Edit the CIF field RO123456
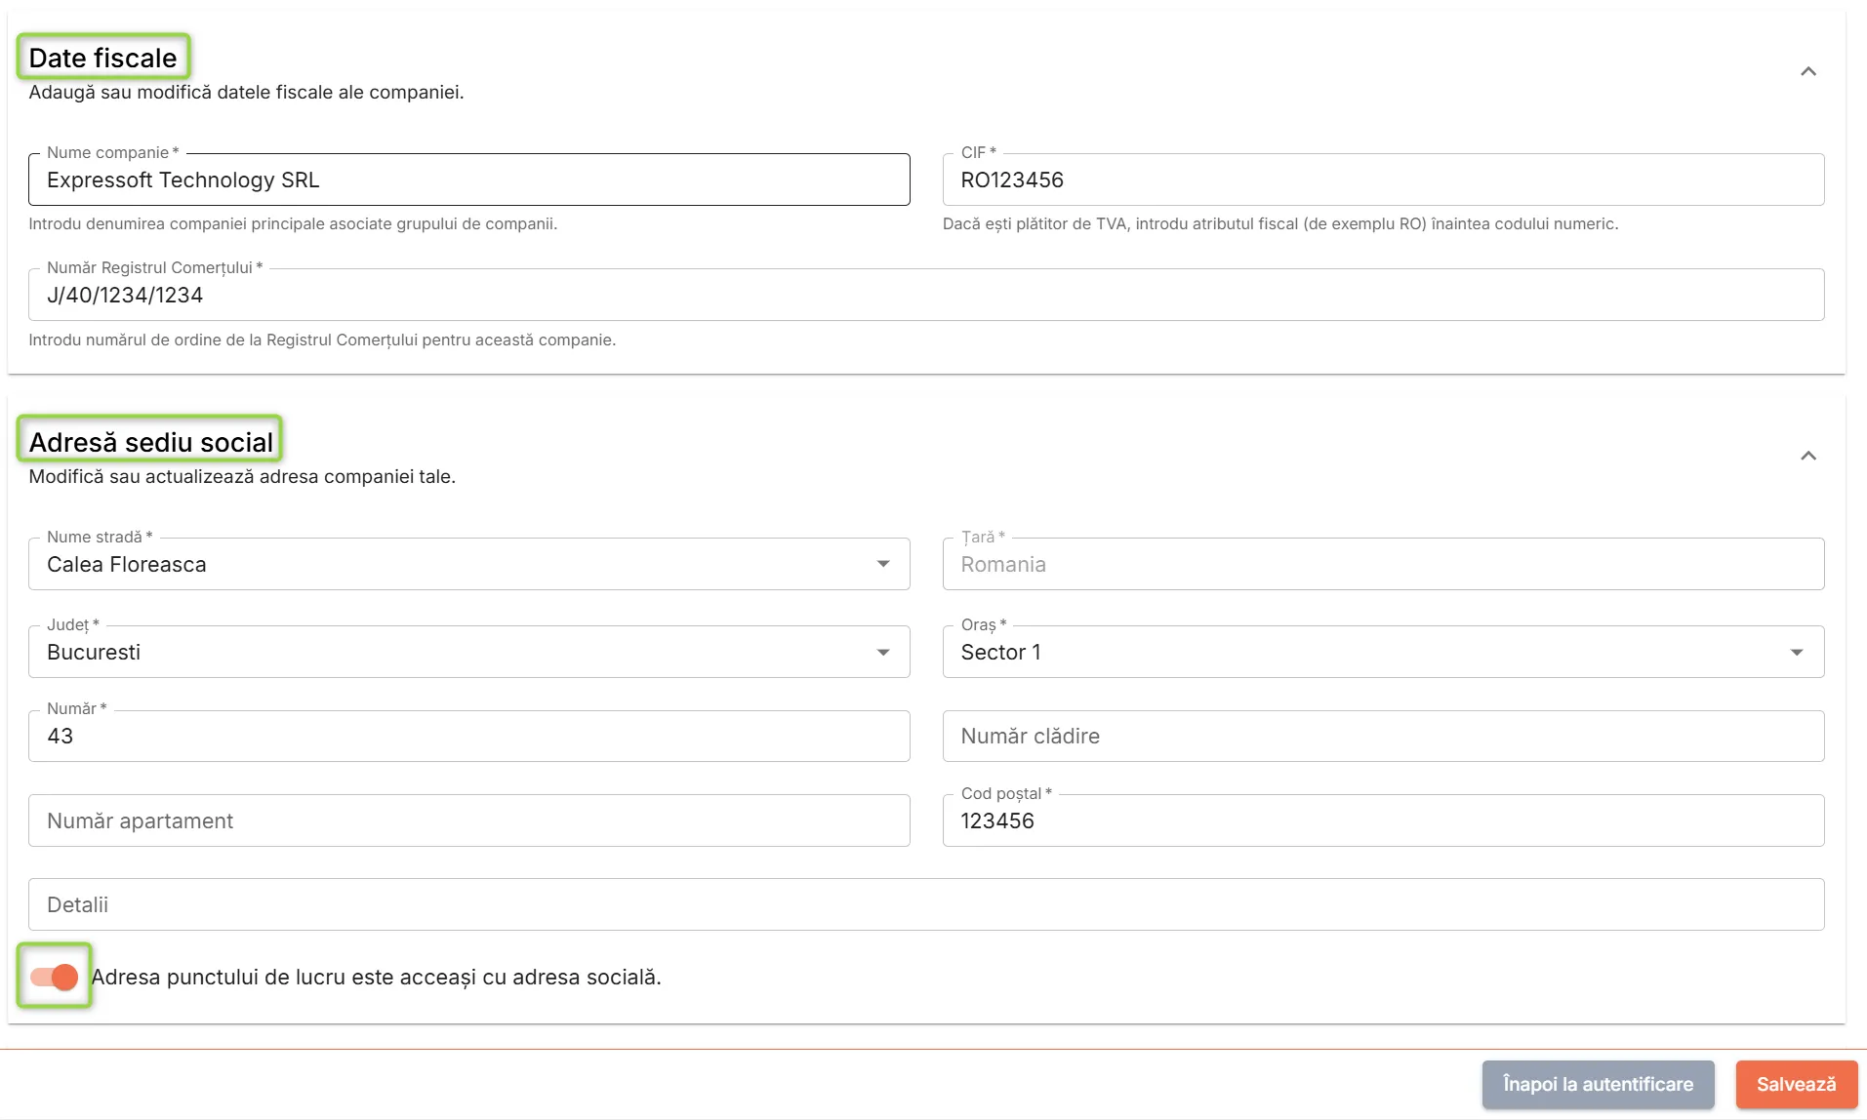Image resolution: width=1867 pixels, height=1120 pixels. 1383,180
